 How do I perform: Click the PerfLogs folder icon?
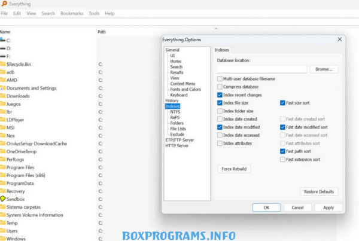[2, 159]
